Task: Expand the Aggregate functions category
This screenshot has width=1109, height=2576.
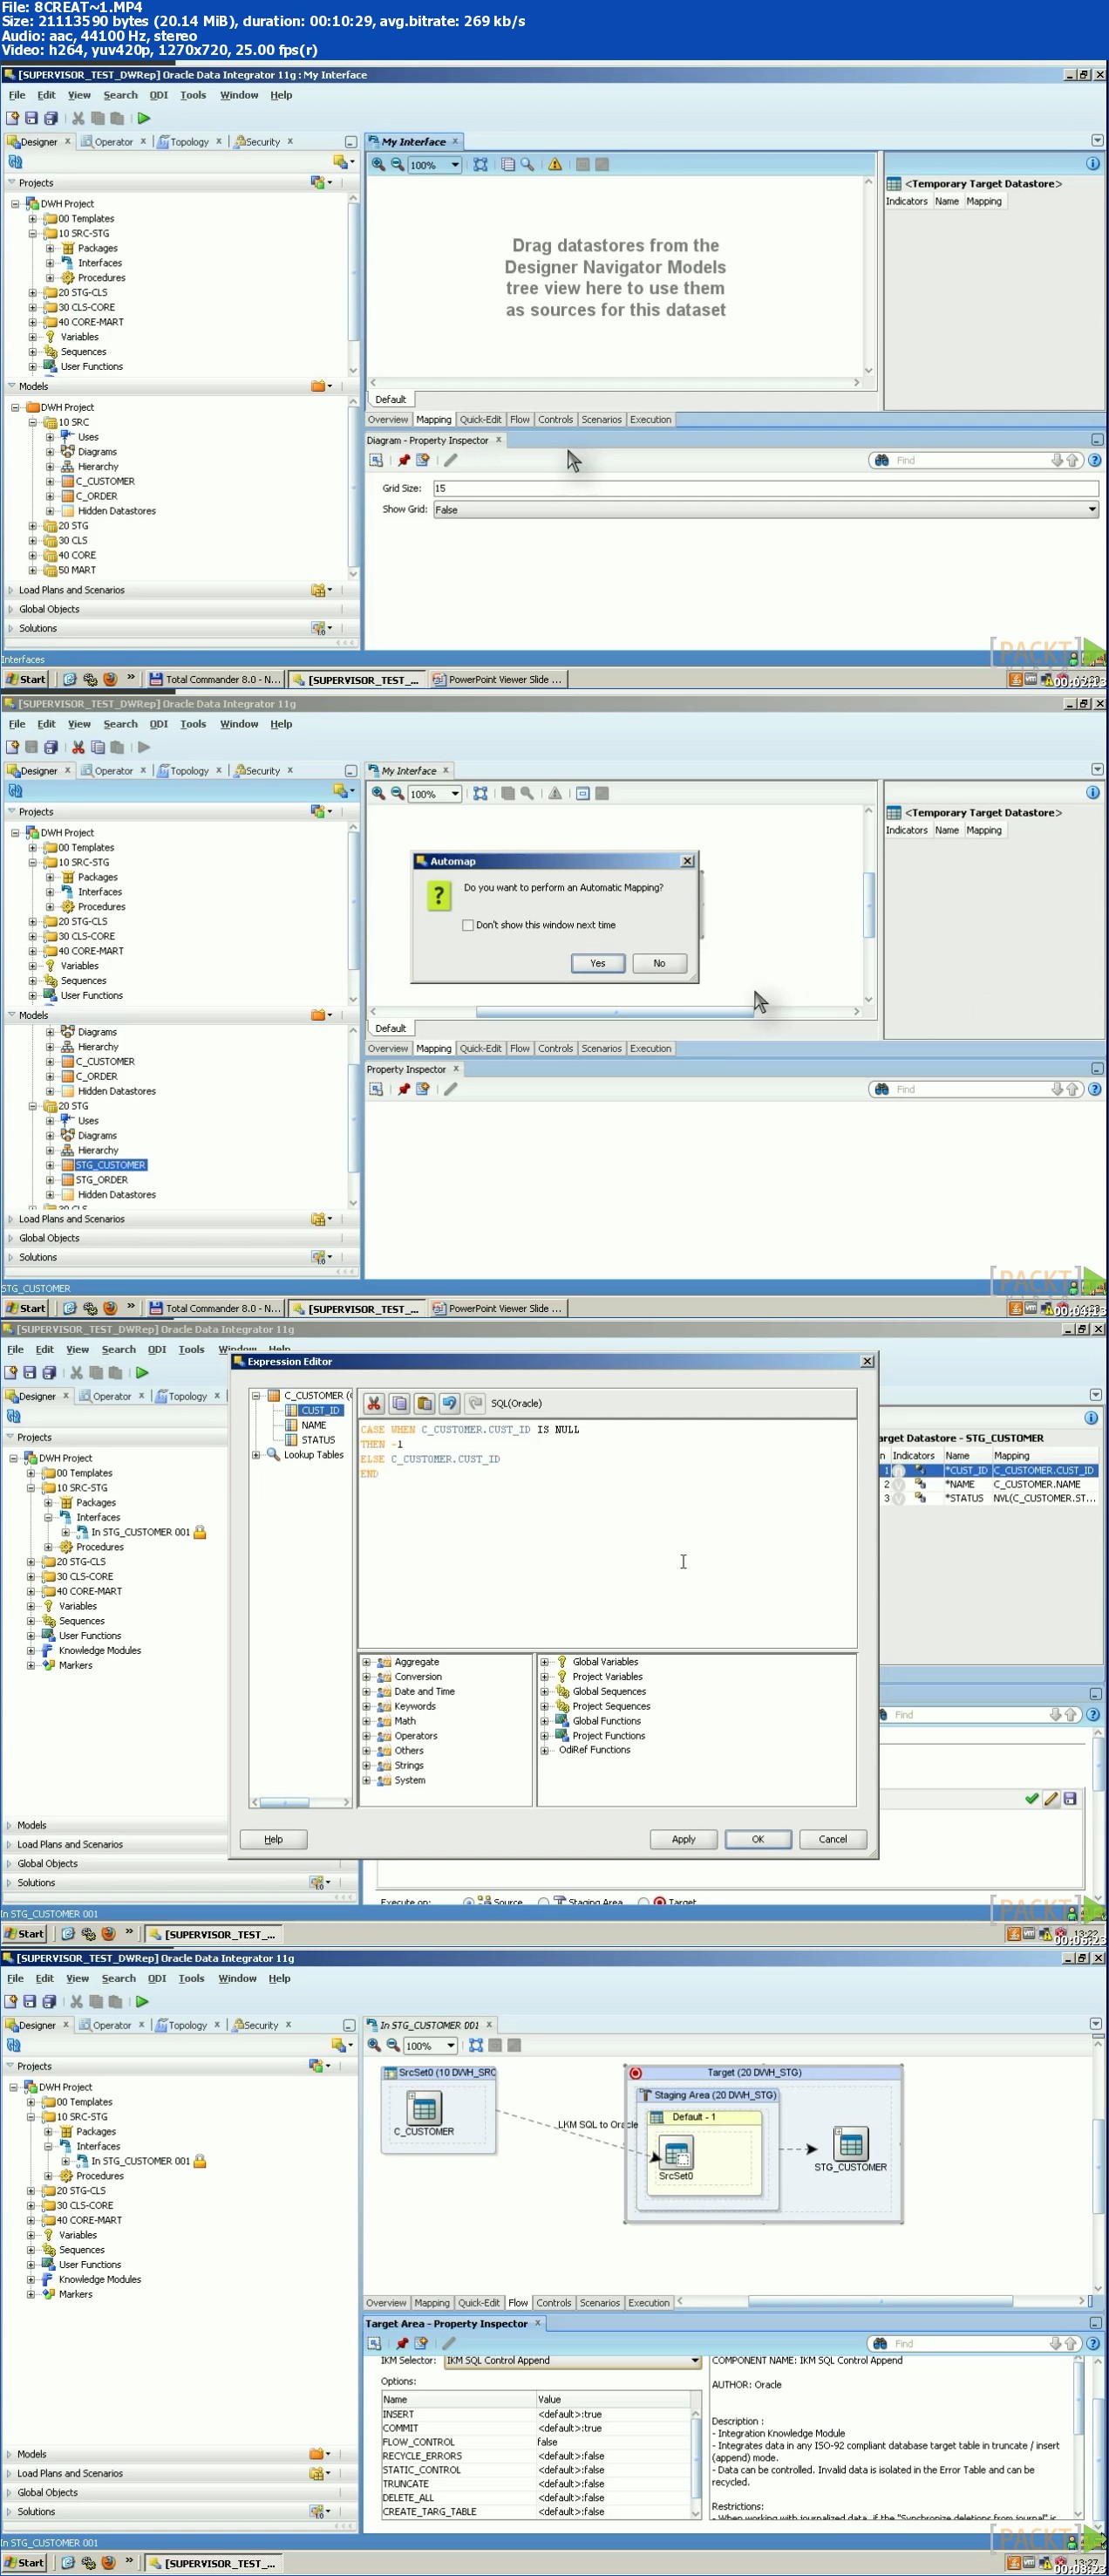Action: point(365,1662)
